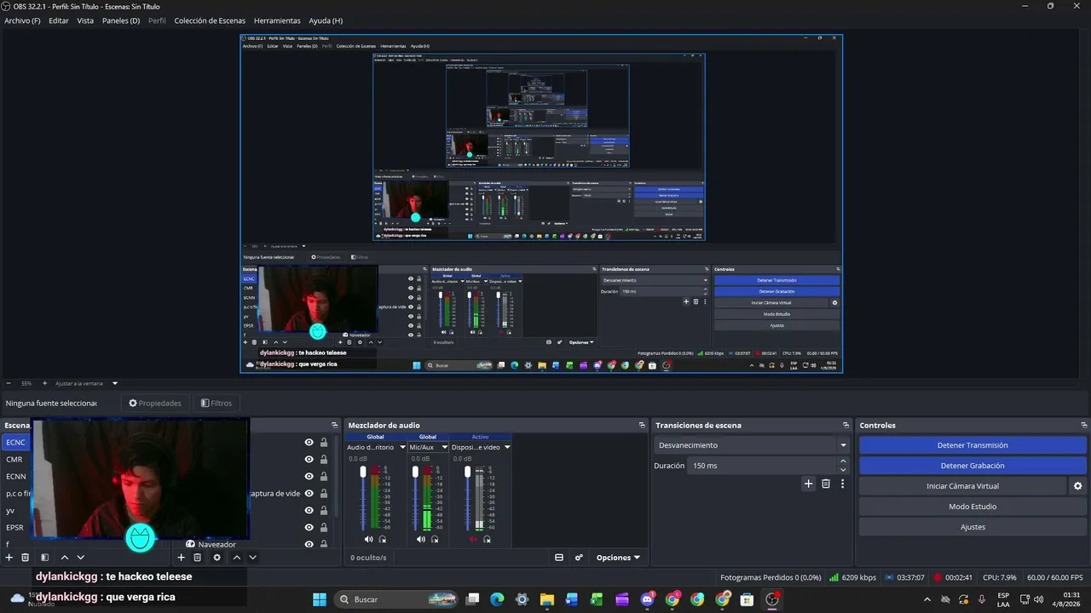Toggle monitoring icon under Mic/Aux channel
This screenshot has height=613, width=1091.
point(435,539)
